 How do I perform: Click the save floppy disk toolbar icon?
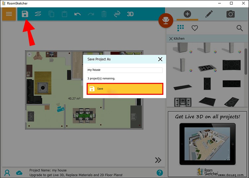click(x=25, y=14)
